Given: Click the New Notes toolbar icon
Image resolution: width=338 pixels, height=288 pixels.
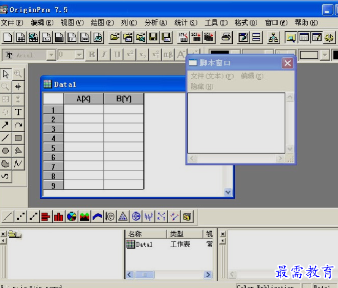Looking at the screenshot, I should (98, 37).
